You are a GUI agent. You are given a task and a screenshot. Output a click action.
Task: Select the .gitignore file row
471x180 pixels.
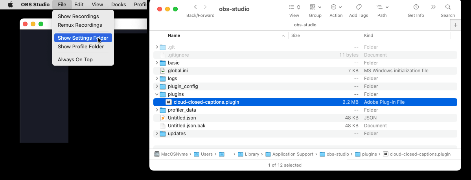305,55
